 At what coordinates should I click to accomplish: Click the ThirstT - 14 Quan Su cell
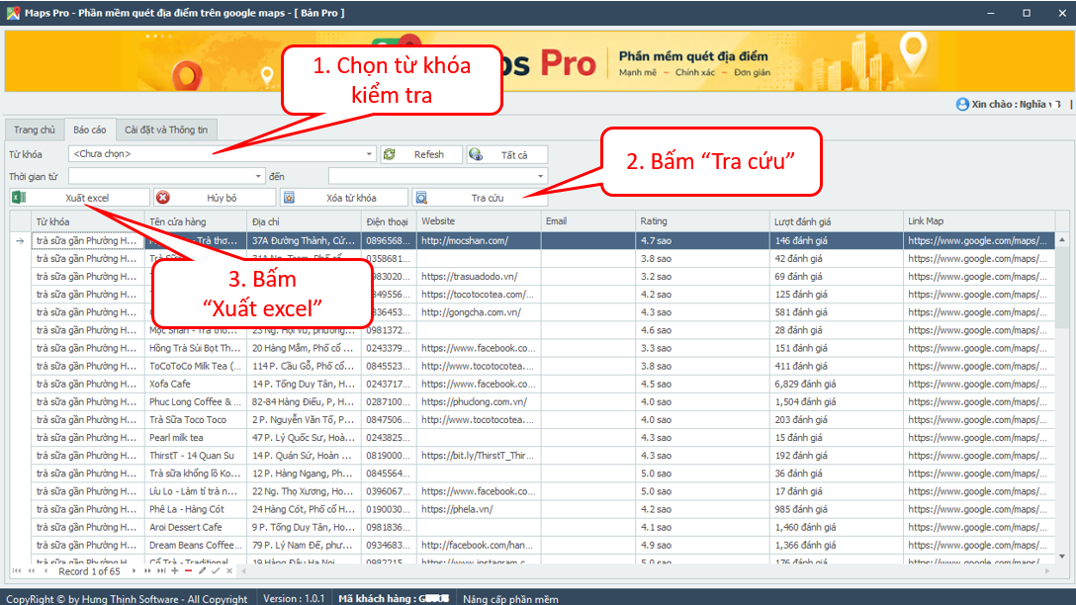pyautogui.click(x=196, y=456)
